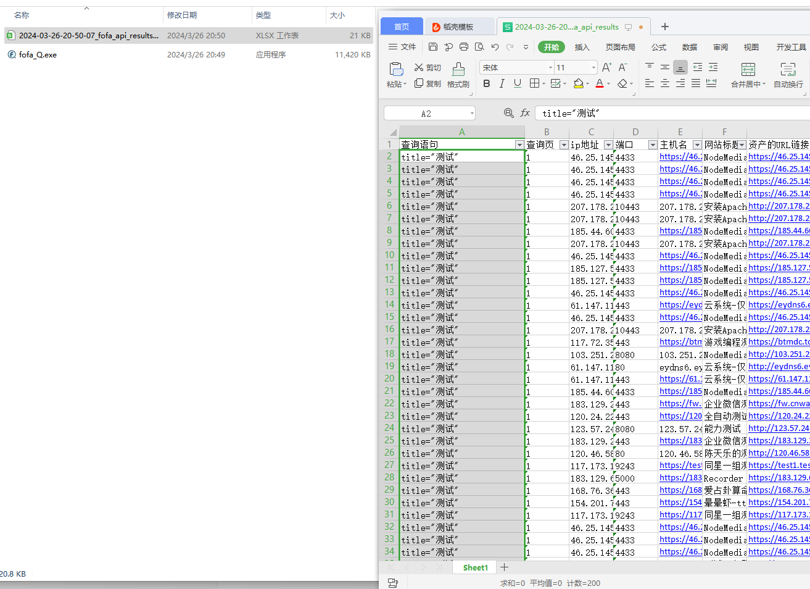Image resolution: width=810 pixels, height=589 pixels.
Task: Open the font name dropdown showing 宋体
Action: [551, 68]
